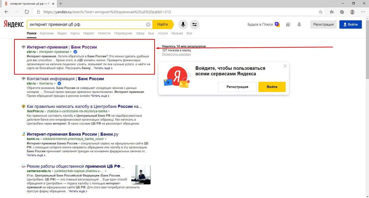Click the browser address bar URL

click(x=107, y=12)
